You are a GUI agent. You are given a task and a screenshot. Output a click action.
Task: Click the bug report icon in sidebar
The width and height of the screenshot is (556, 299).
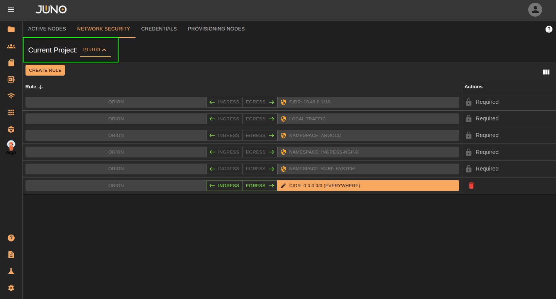pyautogui.click(x=11, y=288)
